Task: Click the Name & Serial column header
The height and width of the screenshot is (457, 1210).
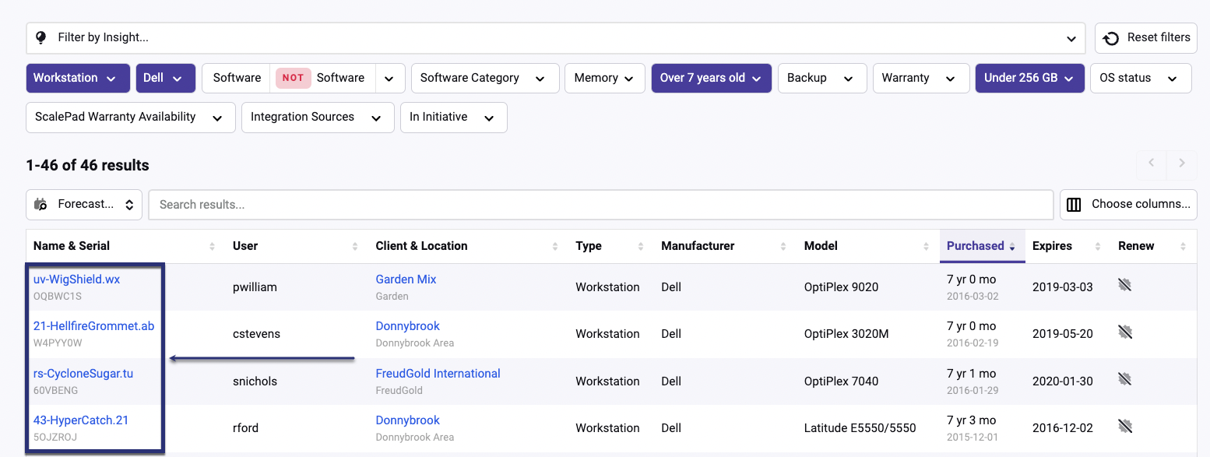Action: pyautogui.click(x=72, y=246)
